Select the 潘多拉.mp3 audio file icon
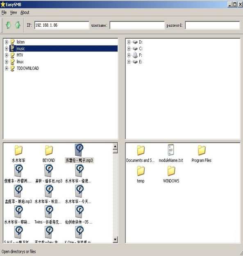 (x=49, y=171)
